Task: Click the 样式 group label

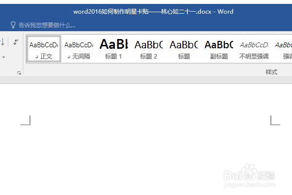Action: point(272,72)
